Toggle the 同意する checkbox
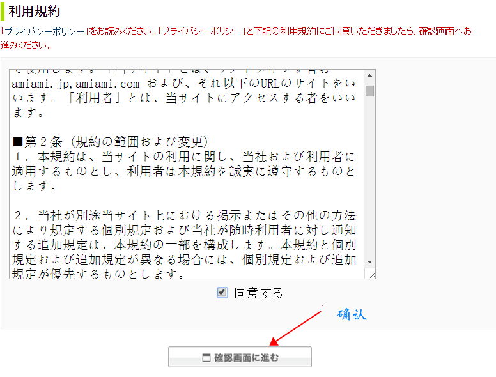This screenshot has width=496, height=377. click(222, 293)
